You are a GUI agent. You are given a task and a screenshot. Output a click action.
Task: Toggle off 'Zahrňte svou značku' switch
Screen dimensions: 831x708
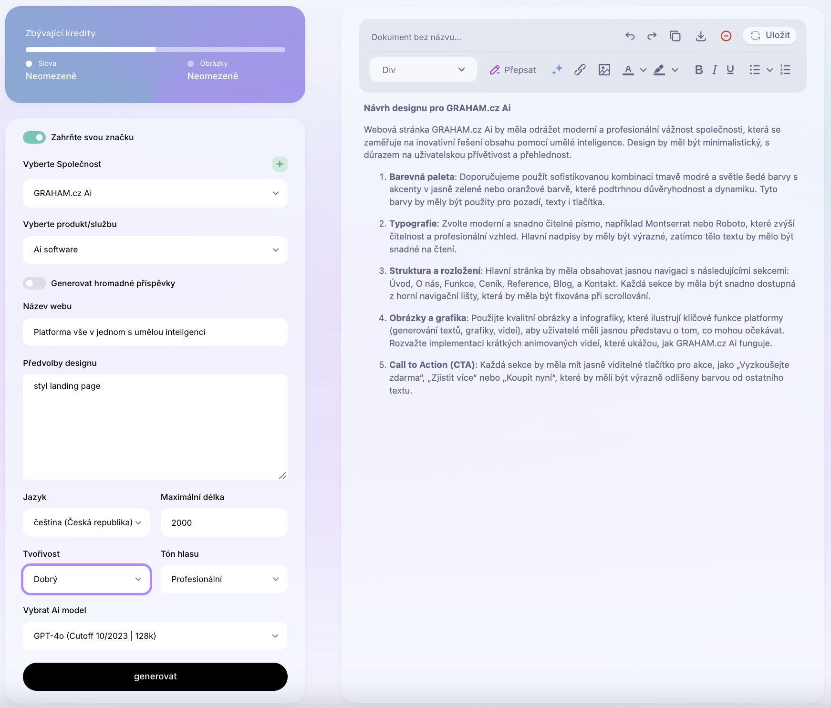34,137
